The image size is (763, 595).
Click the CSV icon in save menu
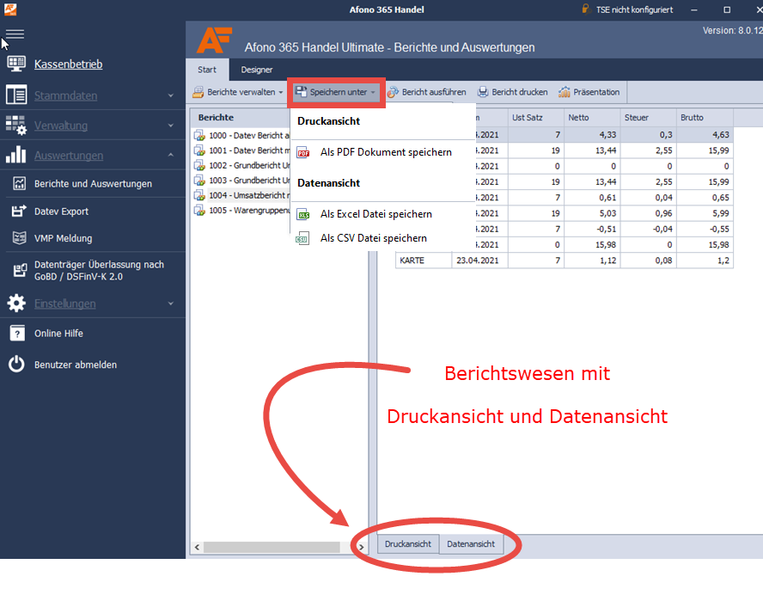[x=302, y=238]
